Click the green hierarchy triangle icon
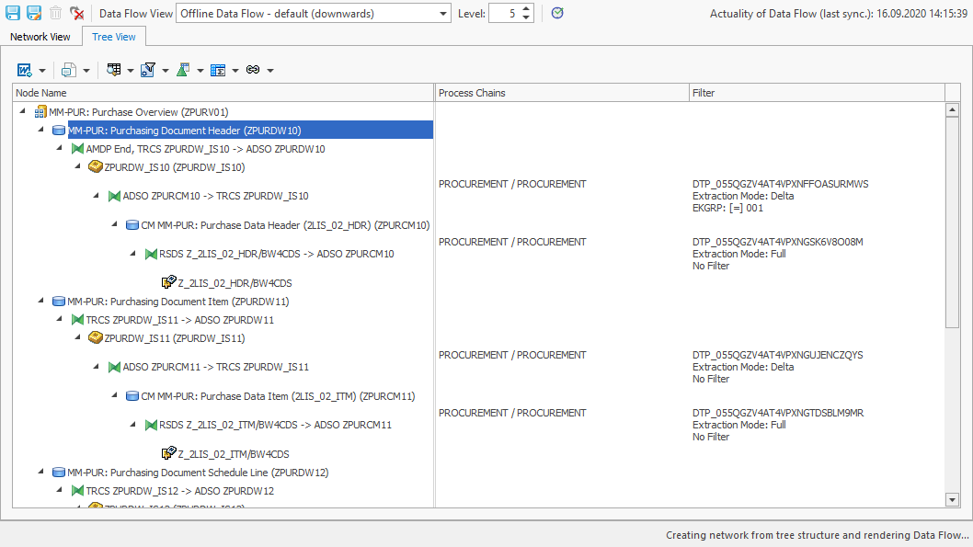 (180, 70)
